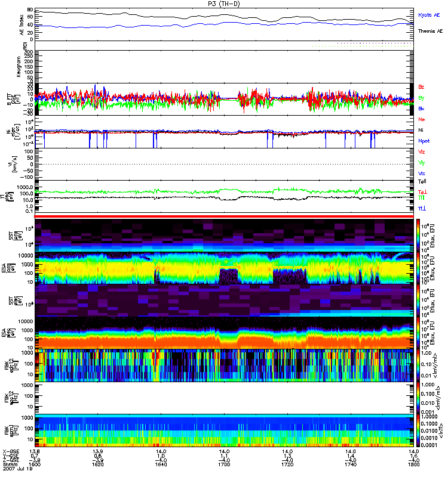Click the green "By" legend entry
This screenshot has height=477, width=448.
pyautogui.click(x=421, y=98)
